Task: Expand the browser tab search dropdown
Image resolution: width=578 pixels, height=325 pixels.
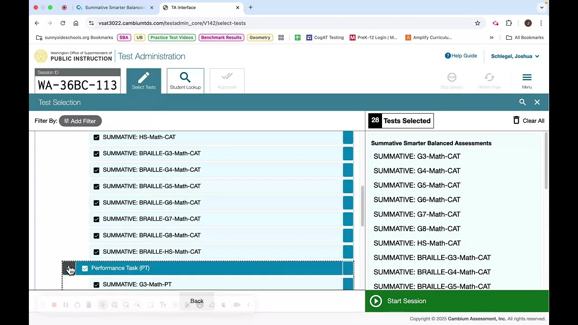Action: click(x=542, y=7)
